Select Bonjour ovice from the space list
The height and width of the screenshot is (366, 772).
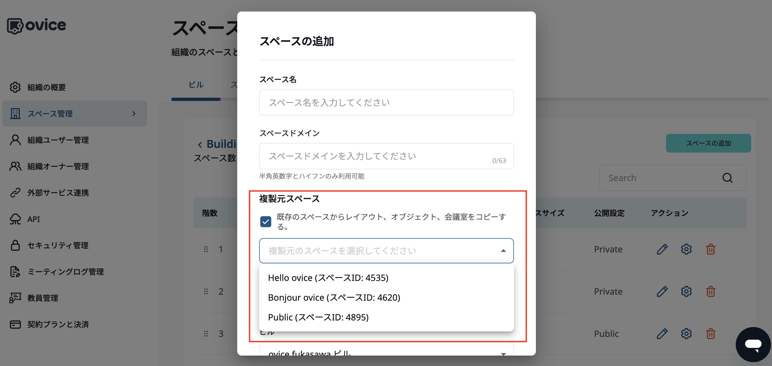334,297
